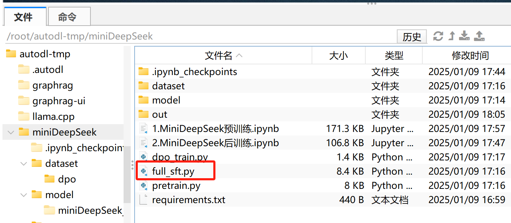Select requirements.txt file
Image resolution: width=511 pixels, height=223 pixels.
(x=189, y=200)
